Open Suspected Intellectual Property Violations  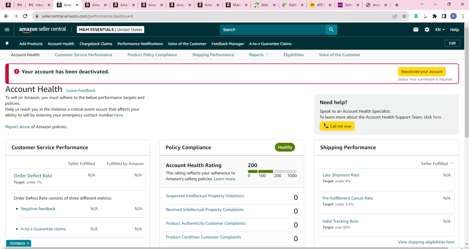point(205,196)
